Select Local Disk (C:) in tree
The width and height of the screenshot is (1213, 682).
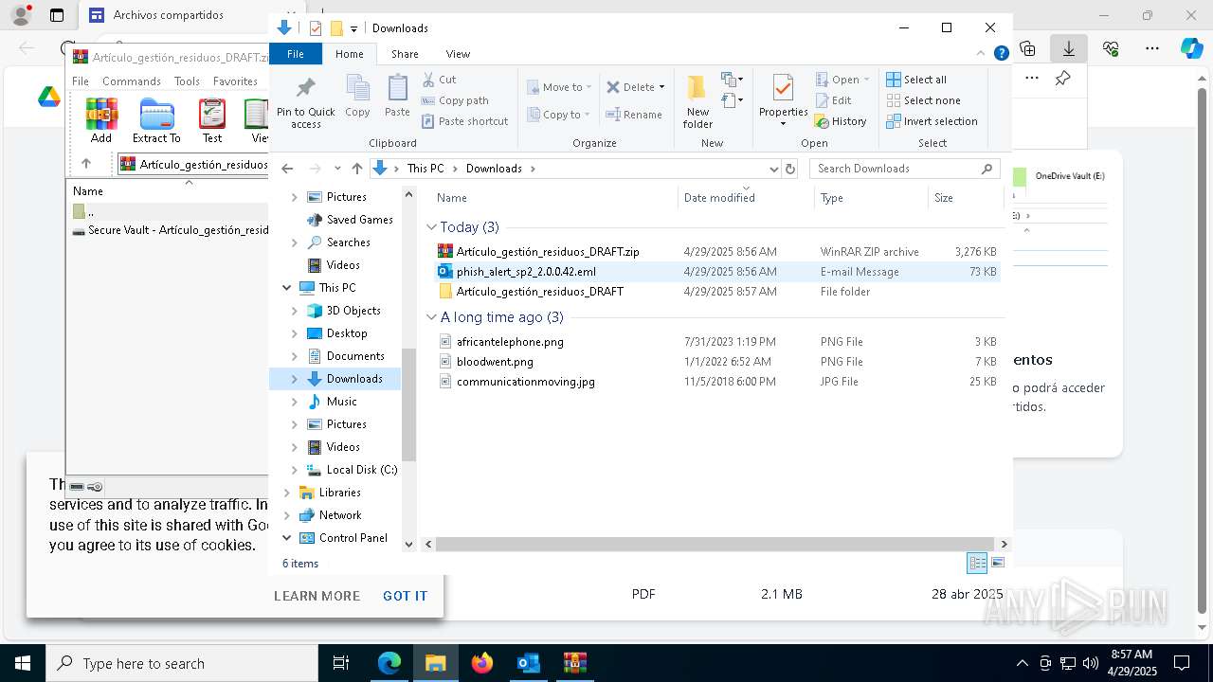point(362,470)
